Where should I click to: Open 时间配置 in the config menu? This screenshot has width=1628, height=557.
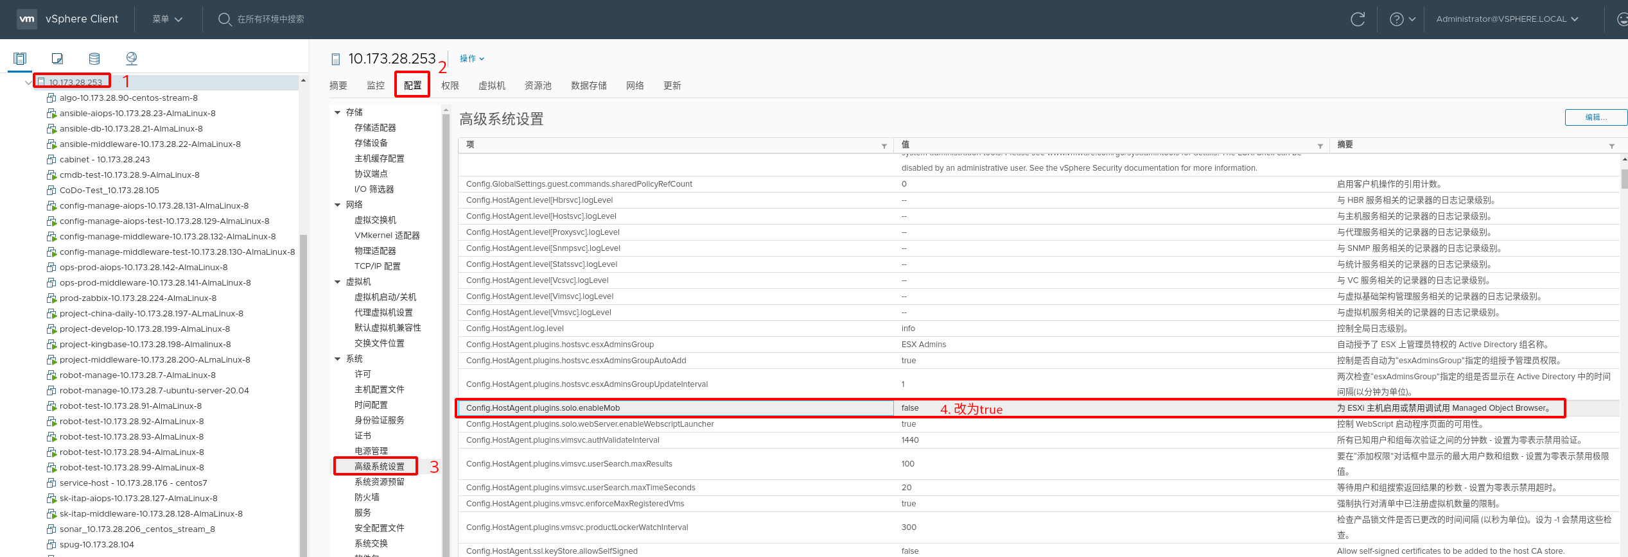(371, 405)
